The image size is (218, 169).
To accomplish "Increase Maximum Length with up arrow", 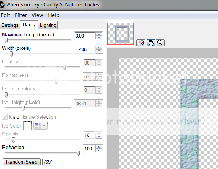I will click(x=99, y=34).
